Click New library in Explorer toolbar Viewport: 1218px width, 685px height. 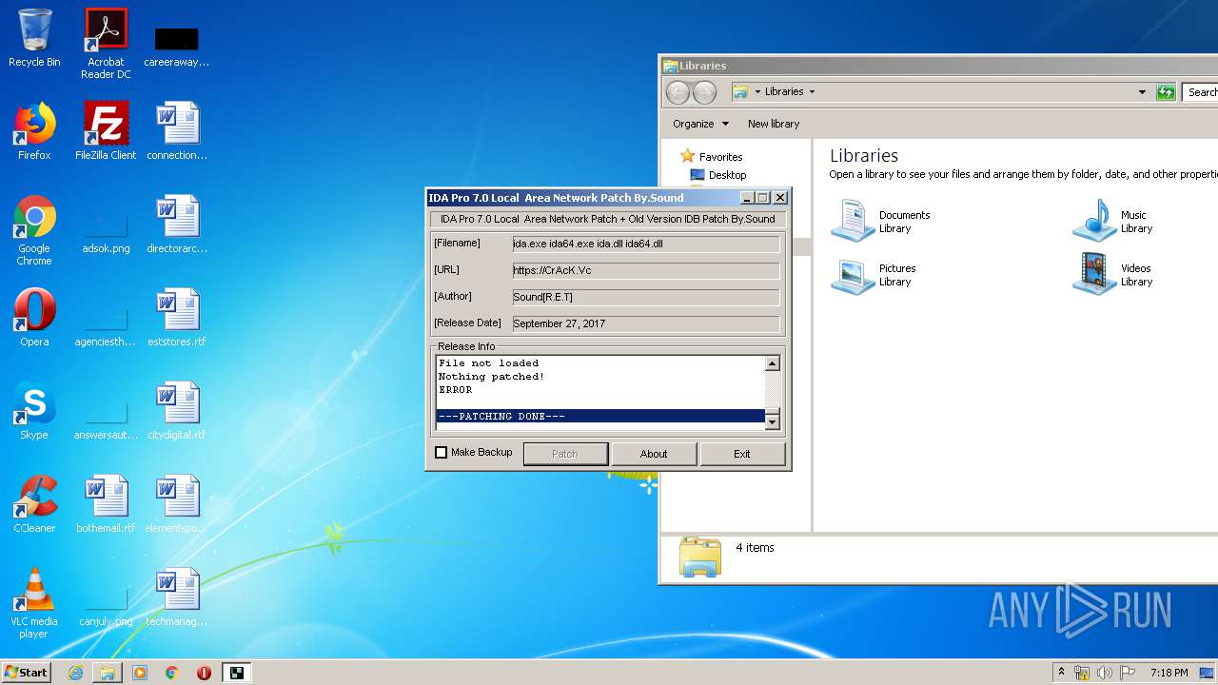pos(774,124)
